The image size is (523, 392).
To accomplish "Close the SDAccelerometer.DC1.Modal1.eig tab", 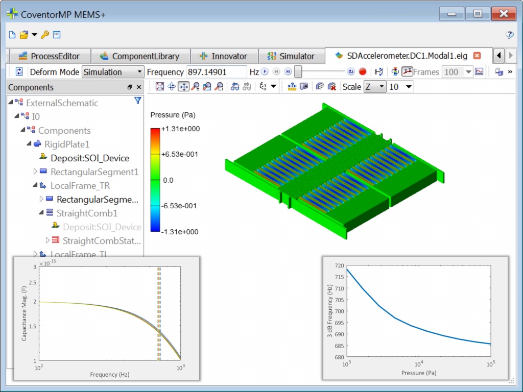I will pyautogui.click(x=478, y=56).
